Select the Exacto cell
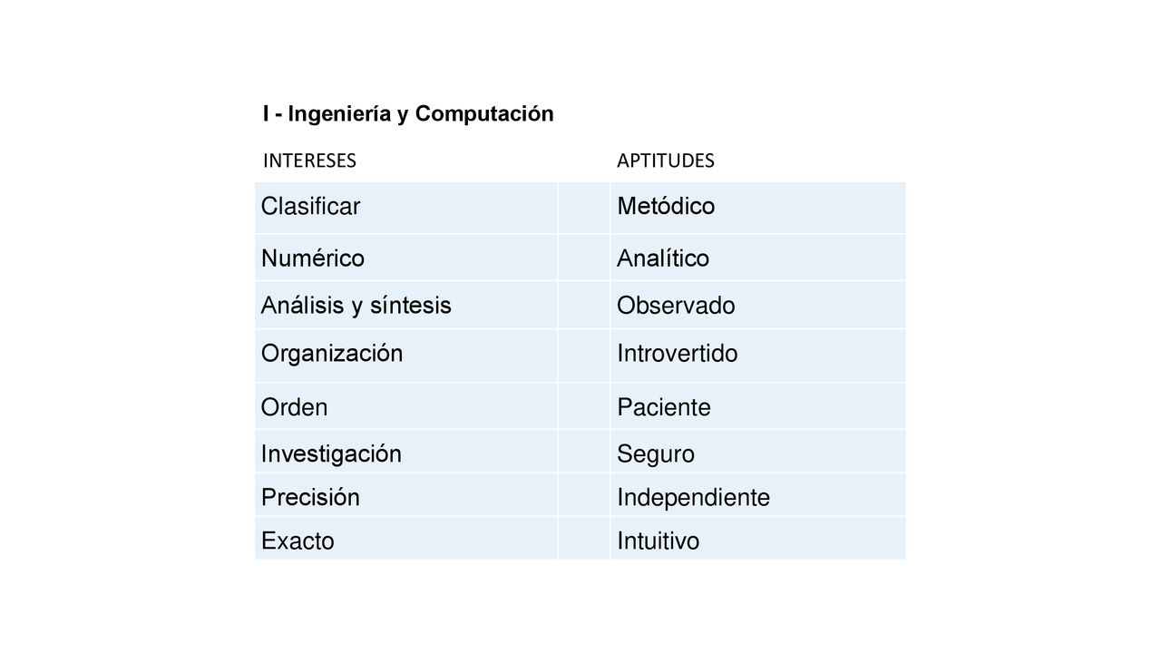 [405, 538]
